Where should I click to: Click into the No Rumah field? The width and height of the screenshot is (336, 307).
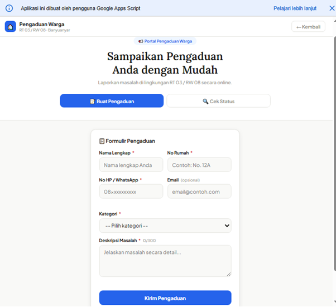tap(199, 165)
